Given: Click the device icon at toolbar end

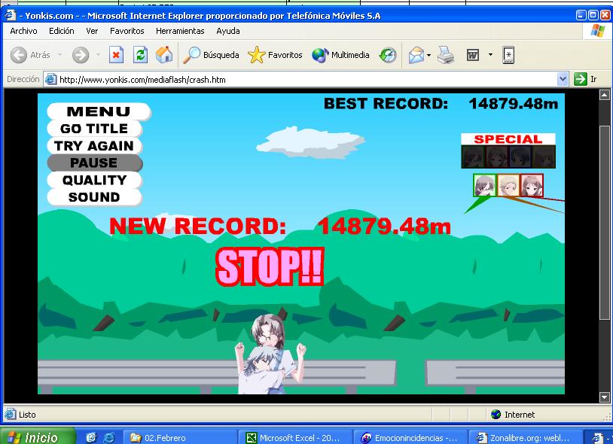Looking at the screenshot, I should pos(508,55).
